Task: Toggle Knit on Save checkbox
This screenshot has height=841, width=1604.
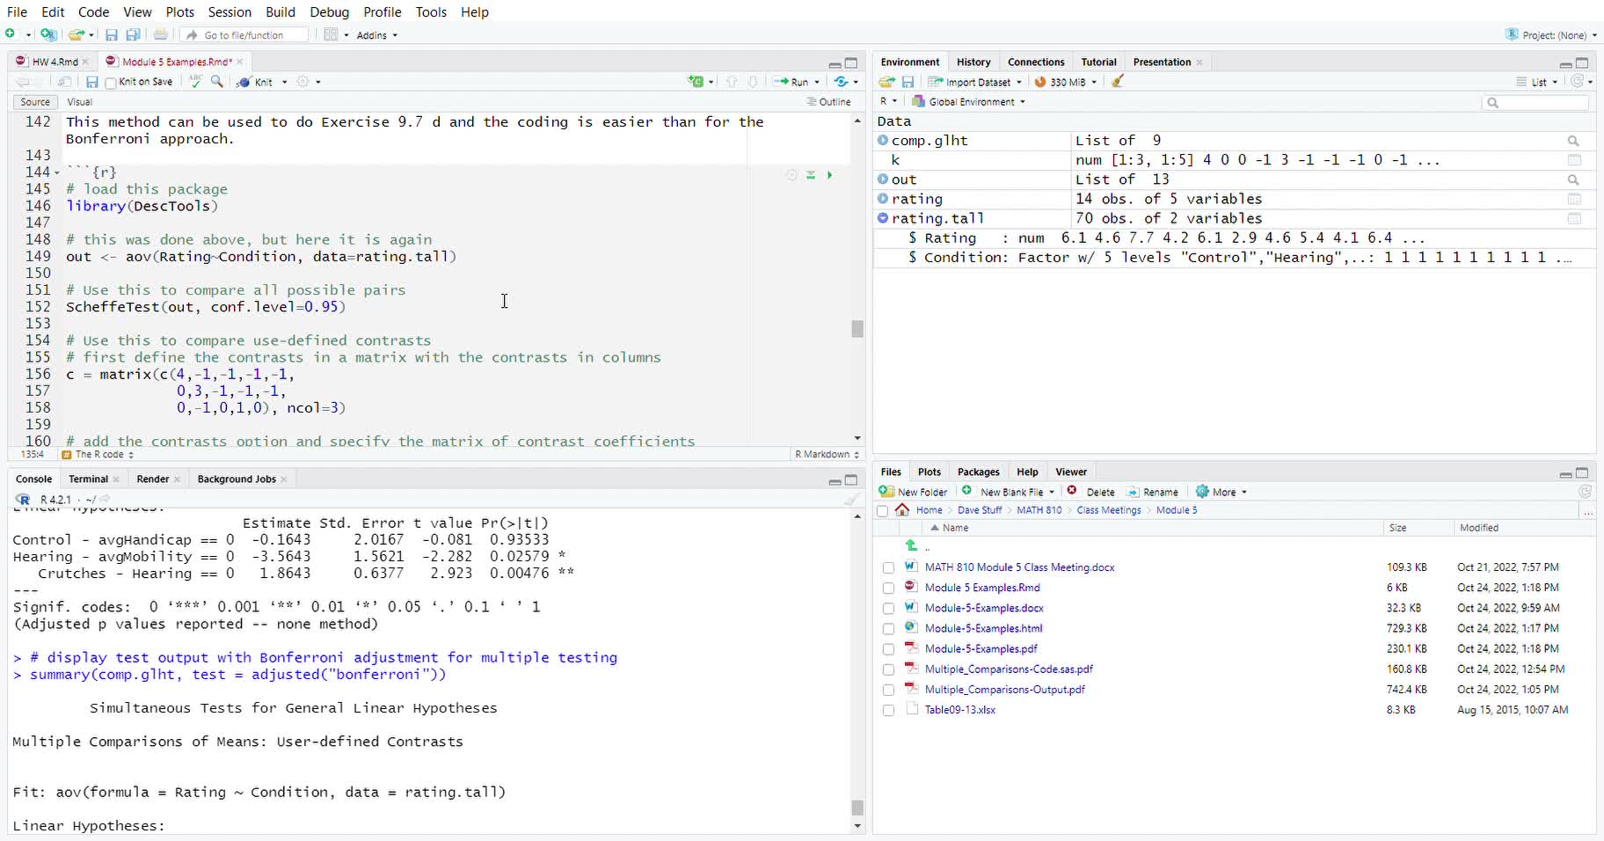Action: 111,83
